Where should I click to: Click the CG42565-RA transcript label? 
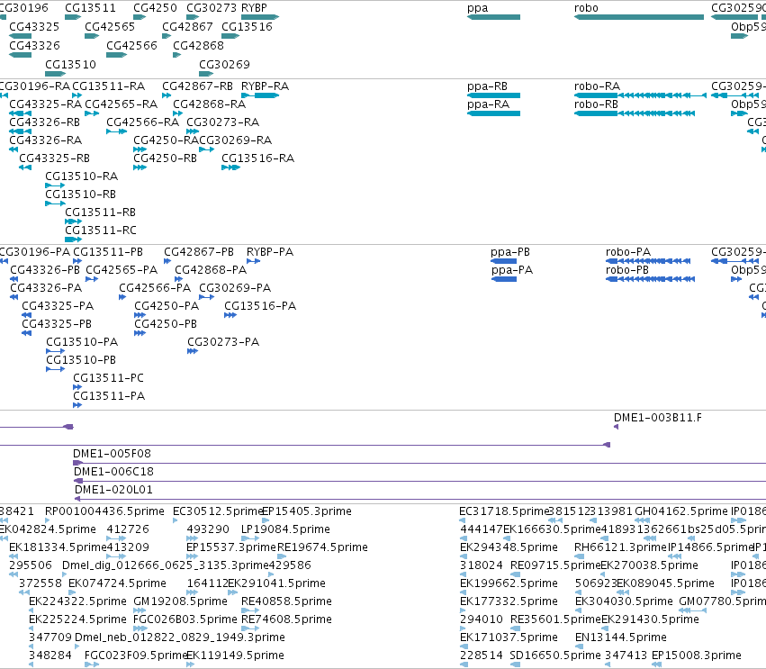pos(122,104)
